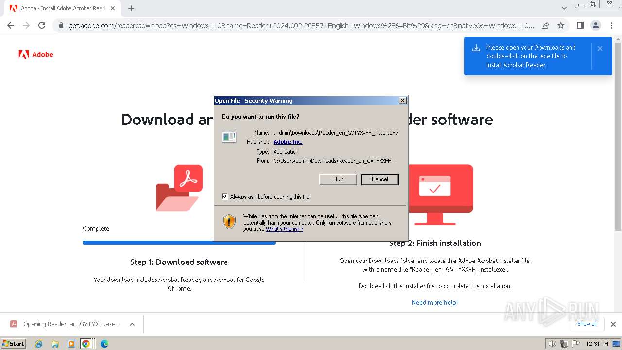Click the application file icon in dialog
Image resolution: width=622 pixels, height=350 pixels.
click(x=229, y=137)
